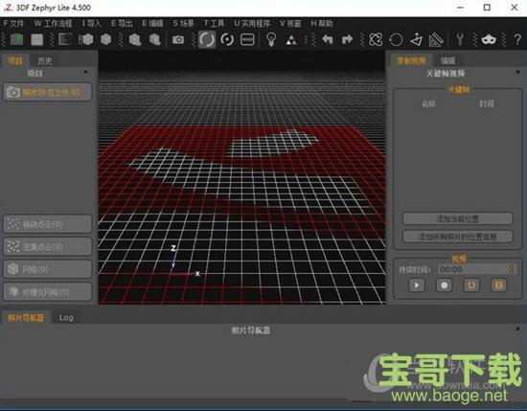Click the 名称 column header

429,103
